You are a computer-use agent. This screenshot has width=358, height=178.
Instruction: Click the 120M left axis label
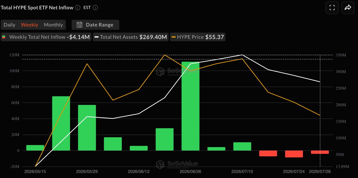(14, 55)
